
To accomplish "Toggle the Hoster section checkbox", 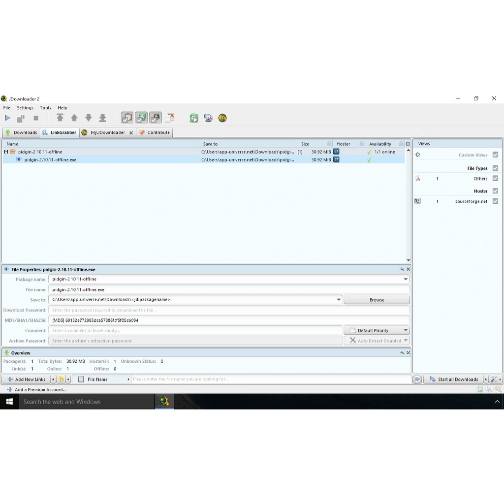I will tap(495, 191).
